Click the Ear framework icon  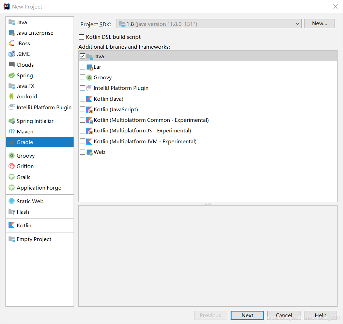[90, 67]
